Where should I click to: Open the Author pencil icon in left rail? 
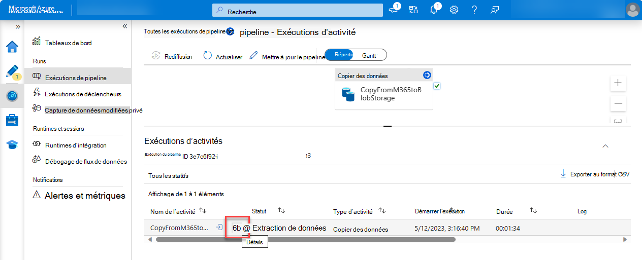[x=12, y=71]
